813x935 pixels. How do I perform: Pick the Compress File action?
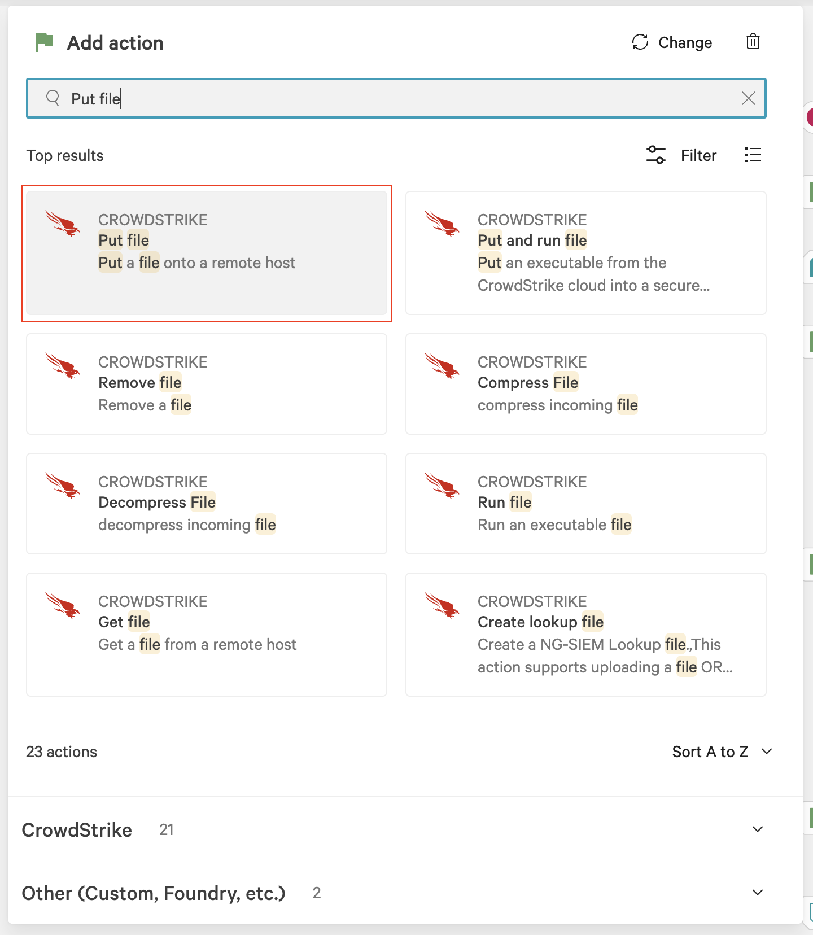pyautogui.click(x=585, y=384)
